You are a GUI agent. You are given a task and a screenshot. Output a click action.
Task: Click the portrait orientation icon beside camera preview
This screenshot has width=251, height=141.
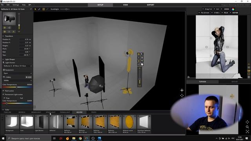(249, 74)
